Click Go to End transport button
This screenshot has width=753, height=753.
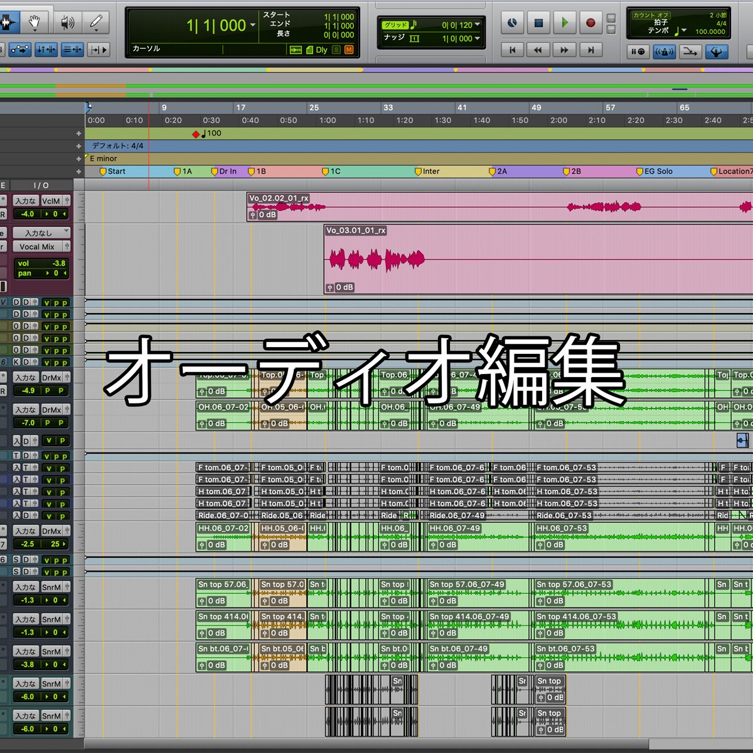590,50
